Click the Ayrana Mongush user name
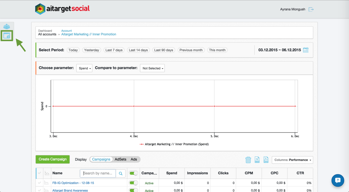Screen dimensions: 349x192 pos(293,9)
